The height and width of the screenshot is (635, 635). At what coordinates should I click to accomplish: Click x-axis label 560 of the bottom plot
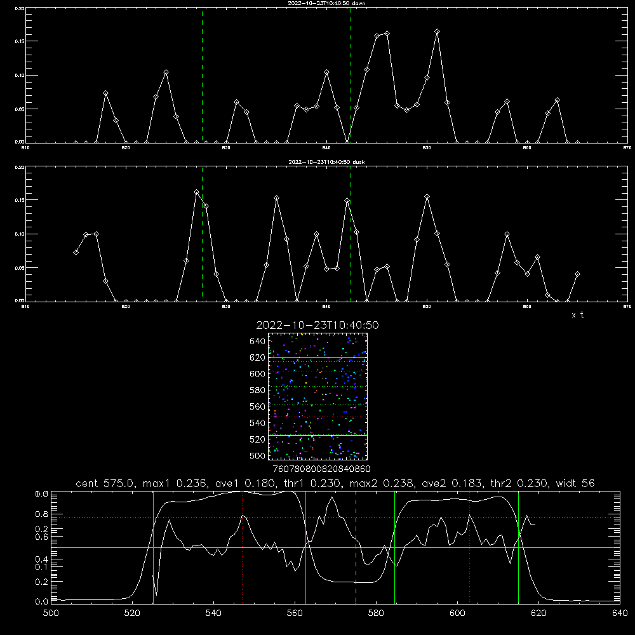click(295, 613)
